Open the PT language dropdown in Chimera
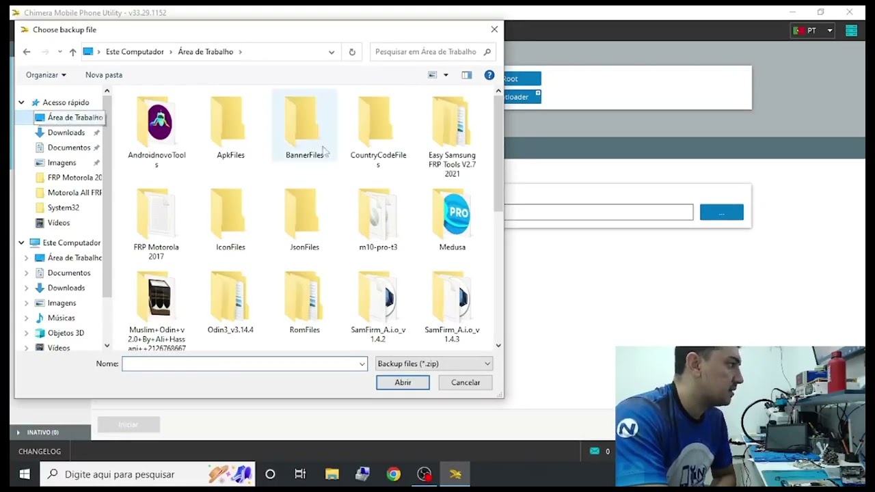Viewport: 875px width, 492px height. coord(813,31)
